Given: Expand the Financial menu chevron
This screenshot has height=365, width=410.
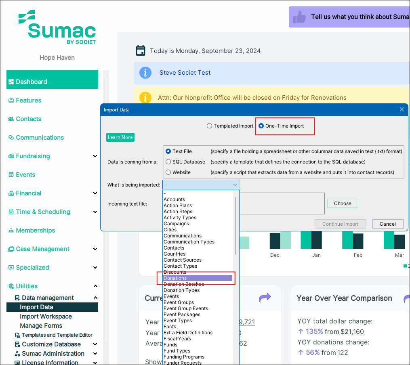Looking at the screenshot, I should pyautogui.click(x=95, y=193).
